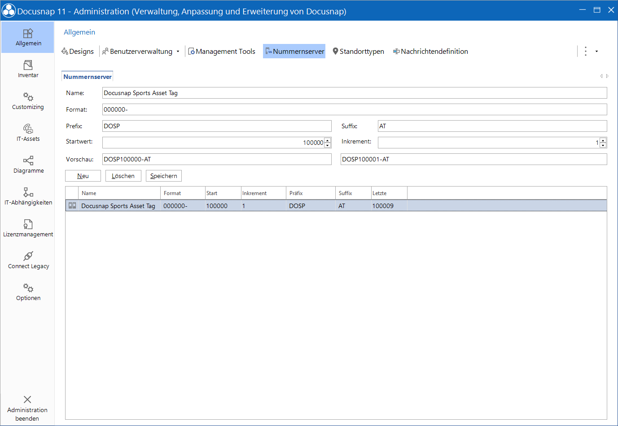Image resolution: width=618 pixels, height=426 pixels.
Task: Click the Allgemein breadcrumb heading
Action: (79, 32)
